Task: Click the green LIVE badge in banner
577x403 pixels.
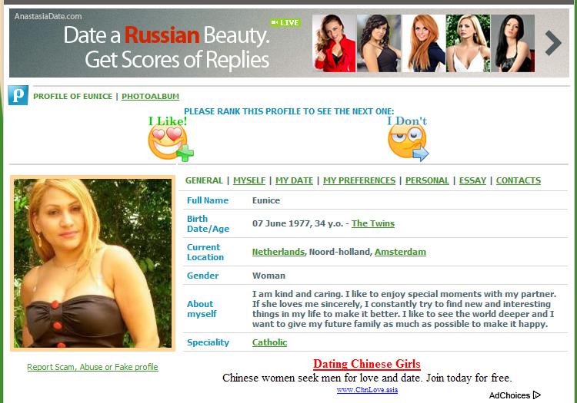Action: click(285, 23)
